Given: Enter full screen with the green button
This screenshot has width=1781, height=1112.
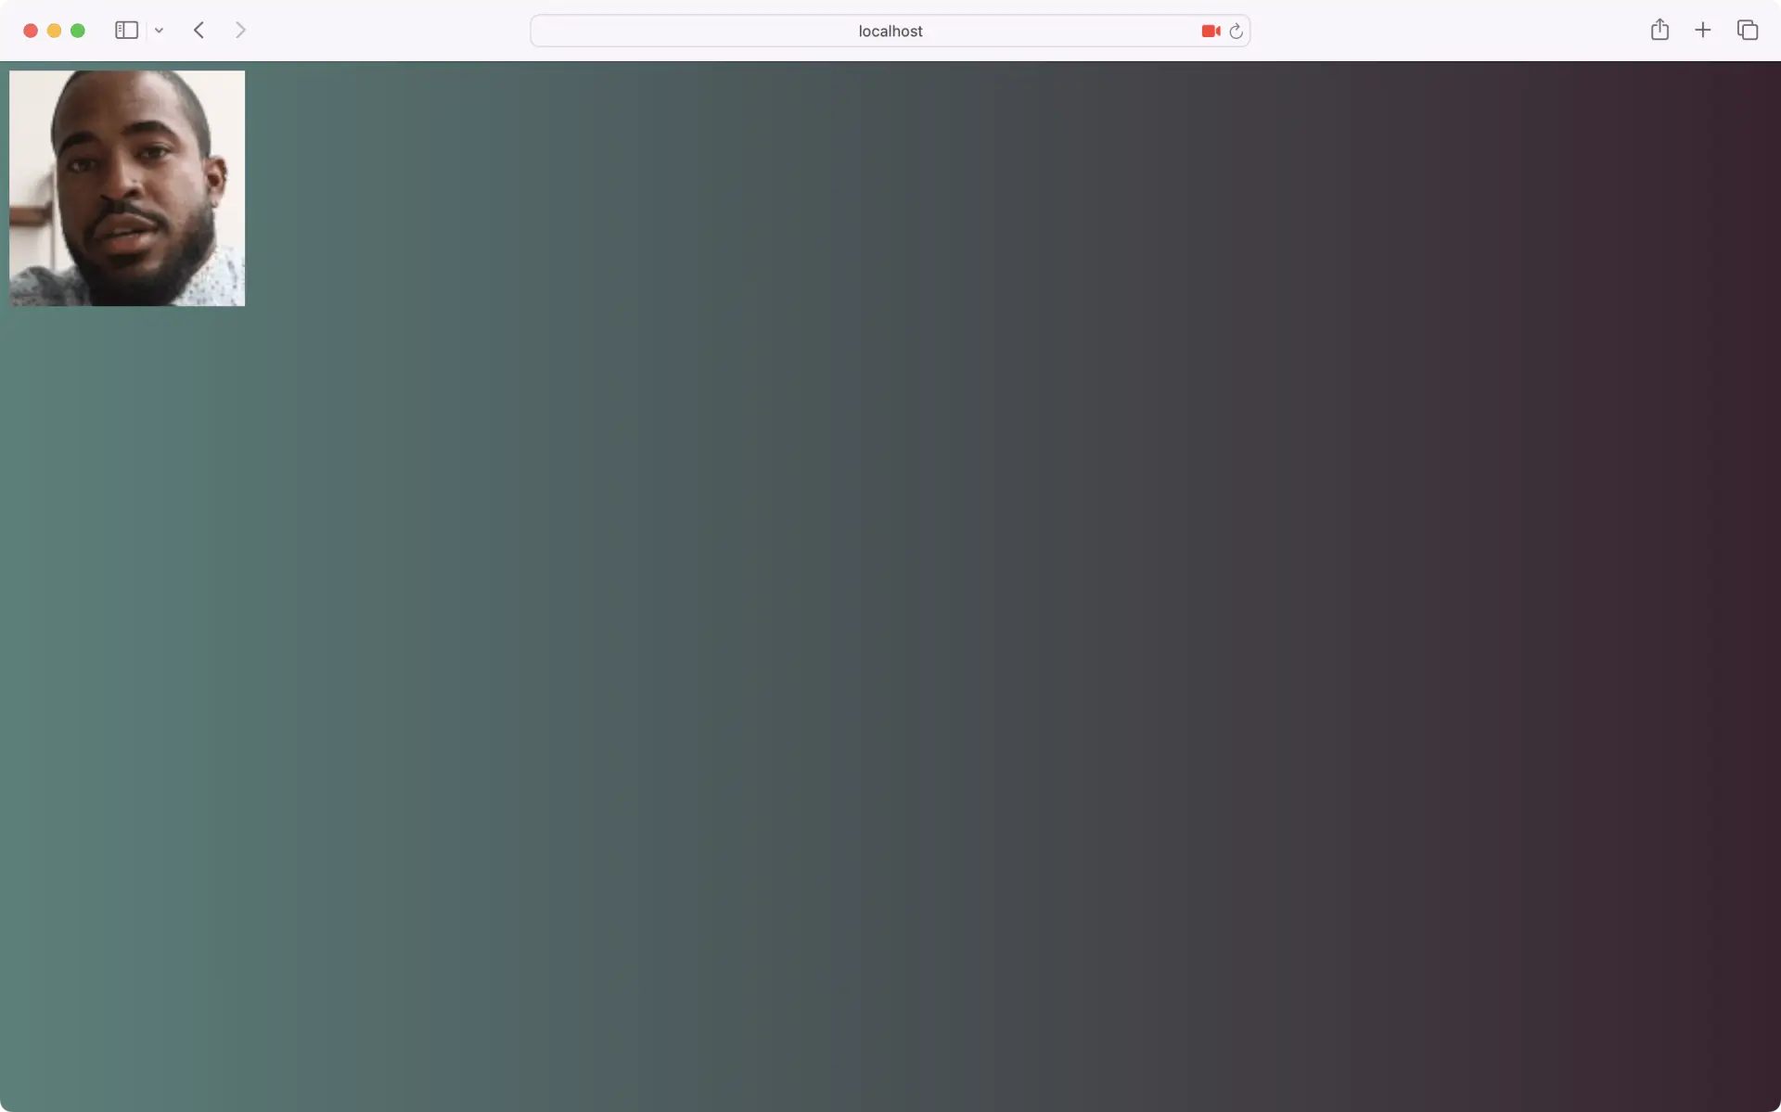Looking at the screenshot, I should pyautogui.click(x=78, y=31).
